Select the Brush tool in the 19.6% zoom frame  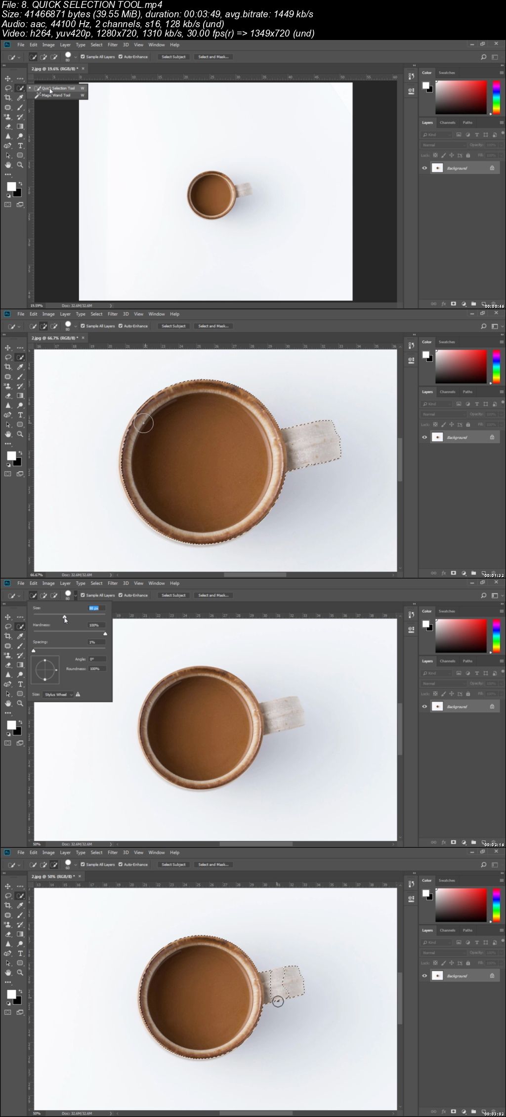pyautogui.click(x=20, y=107)
